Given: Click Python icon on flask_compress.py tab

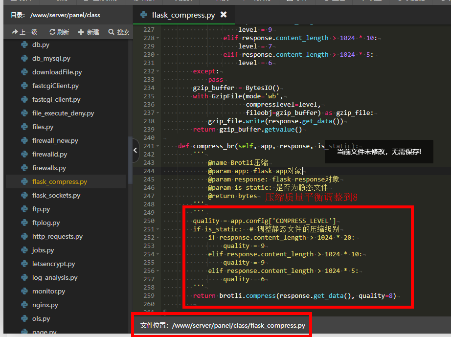Looking at the screenshot, I should pos(143,14).
